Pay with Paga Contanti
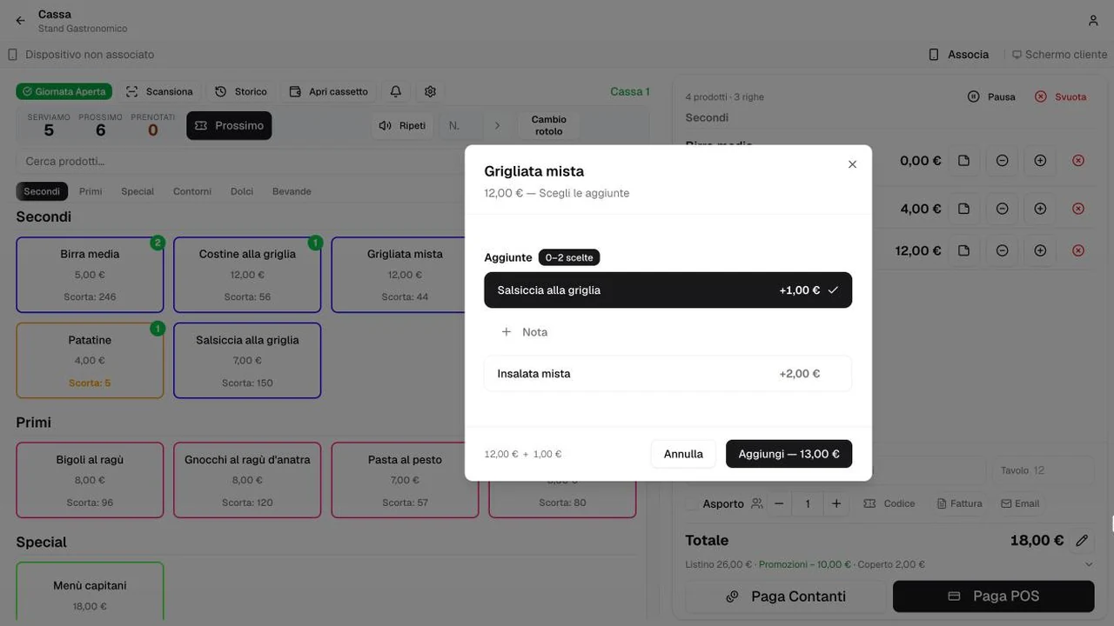This screenshot has width=1114, height=626. 786,596
